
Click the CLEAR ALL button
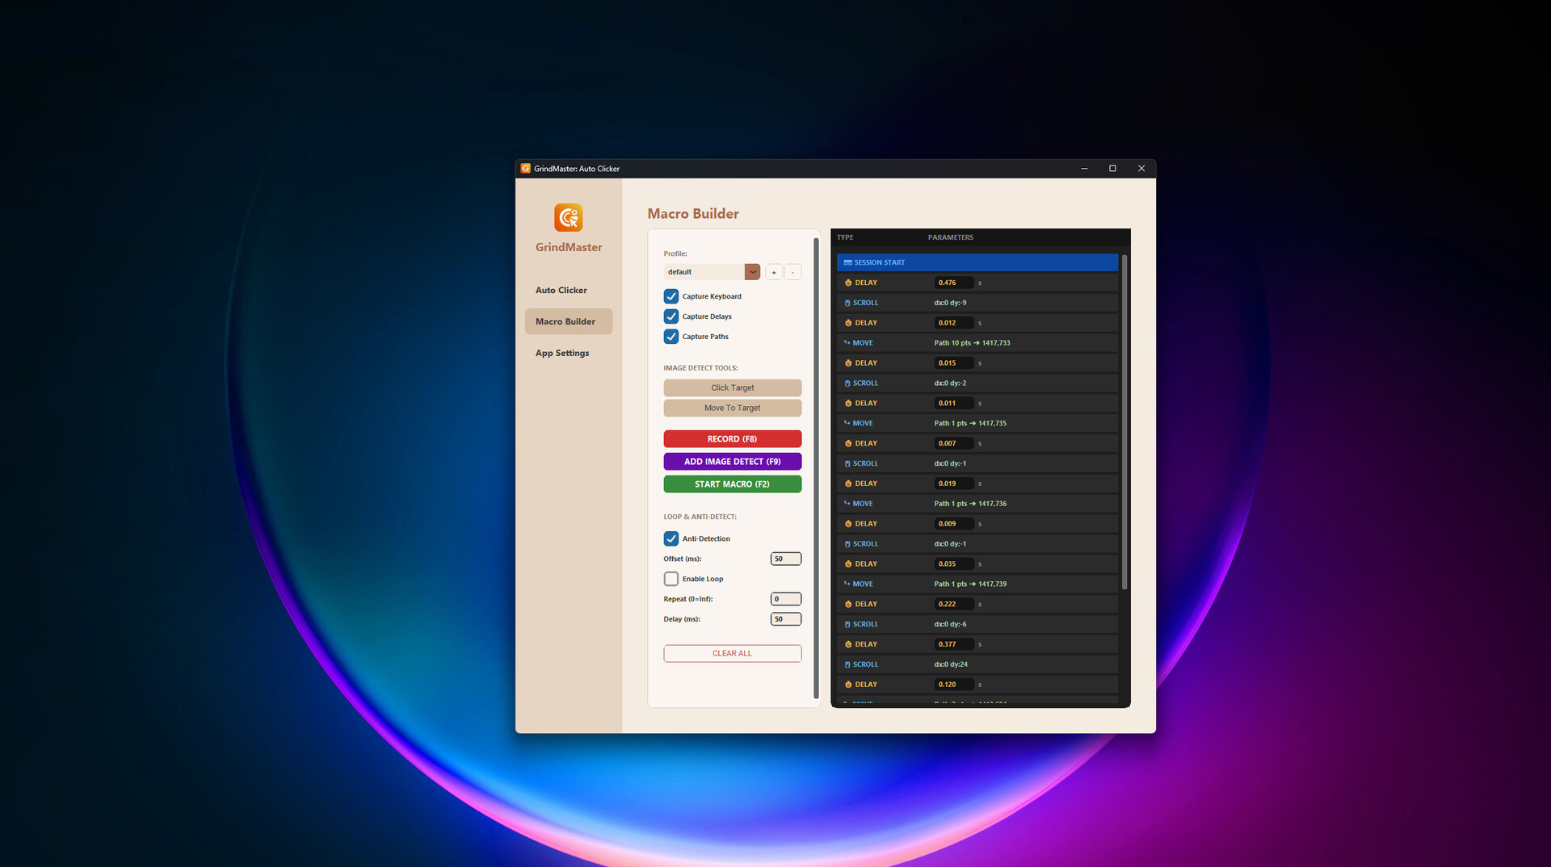733,654
